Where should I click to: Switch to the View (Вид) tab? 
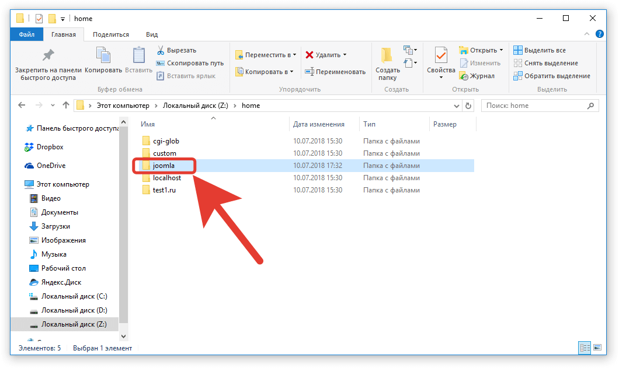tap(152, 34)
